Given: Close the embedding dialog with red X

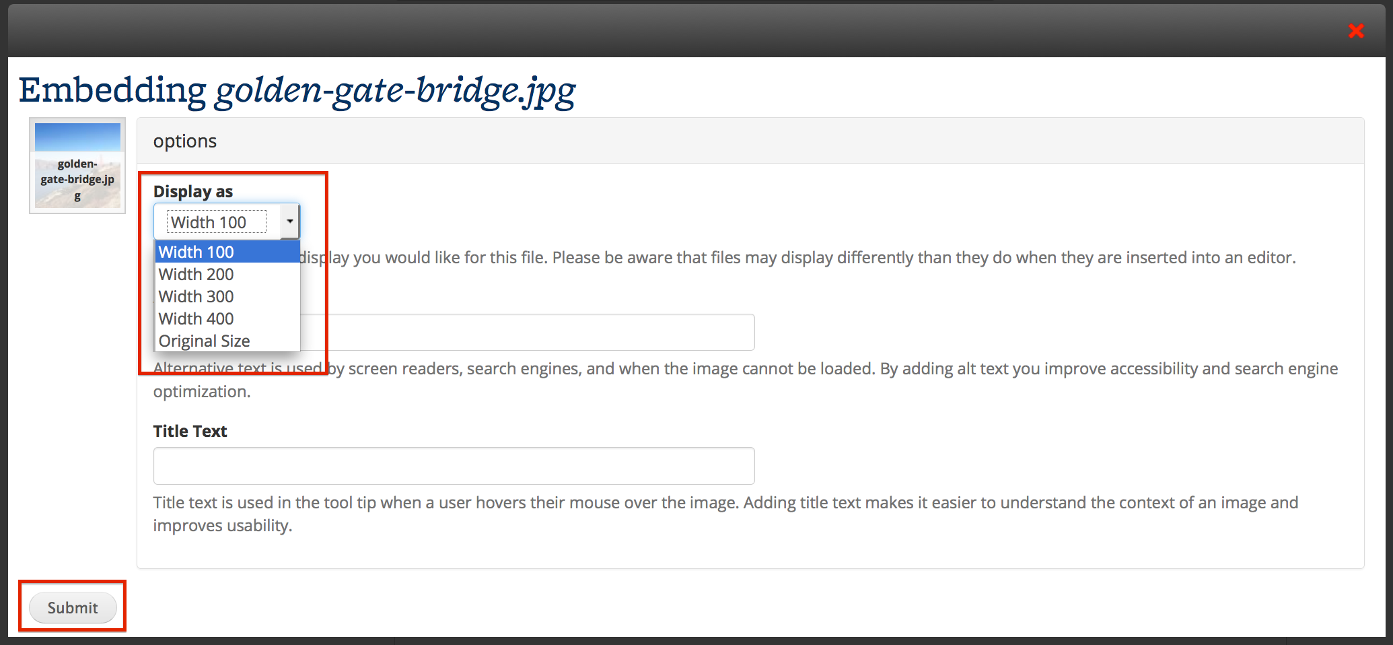Looking at the screenshot, I should (x=1356, y=31).
